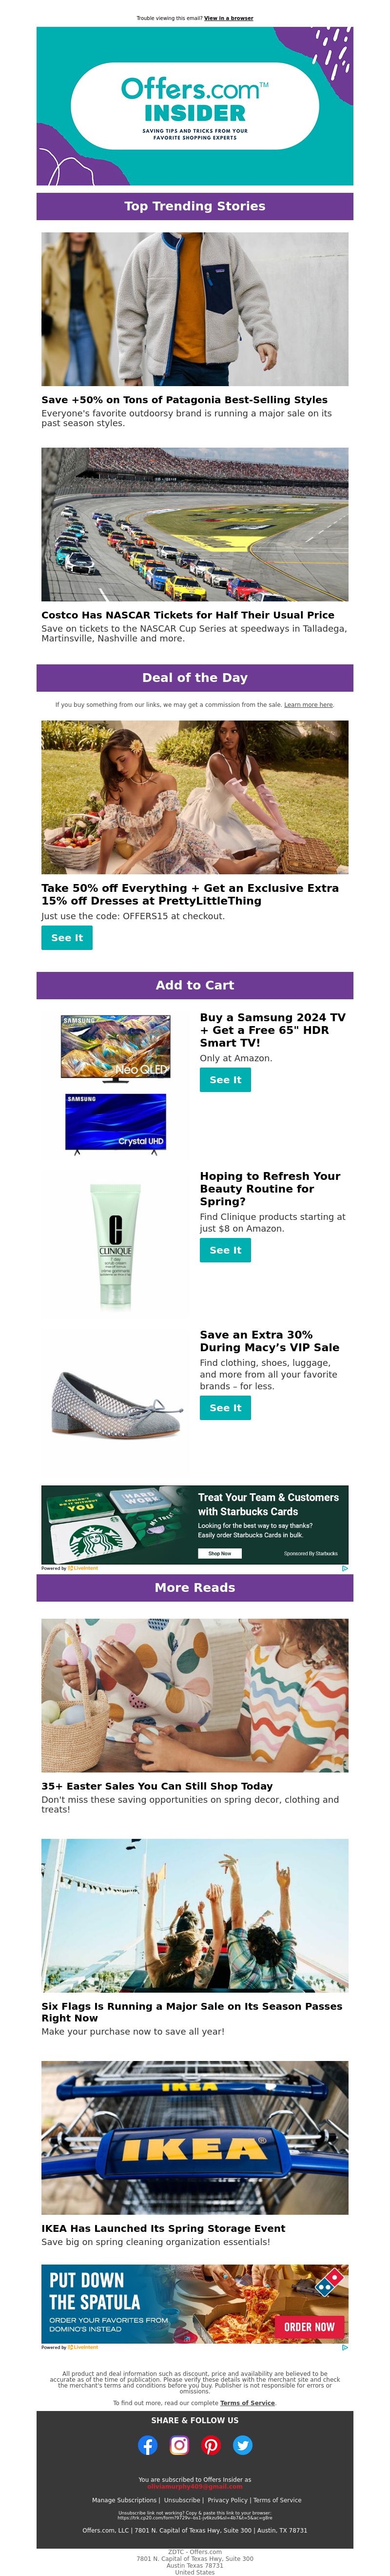This screenshot has width=390, height=2576.
Task: Click See It for Macy's VIP Sale
Action: (x=225, y=1407)
